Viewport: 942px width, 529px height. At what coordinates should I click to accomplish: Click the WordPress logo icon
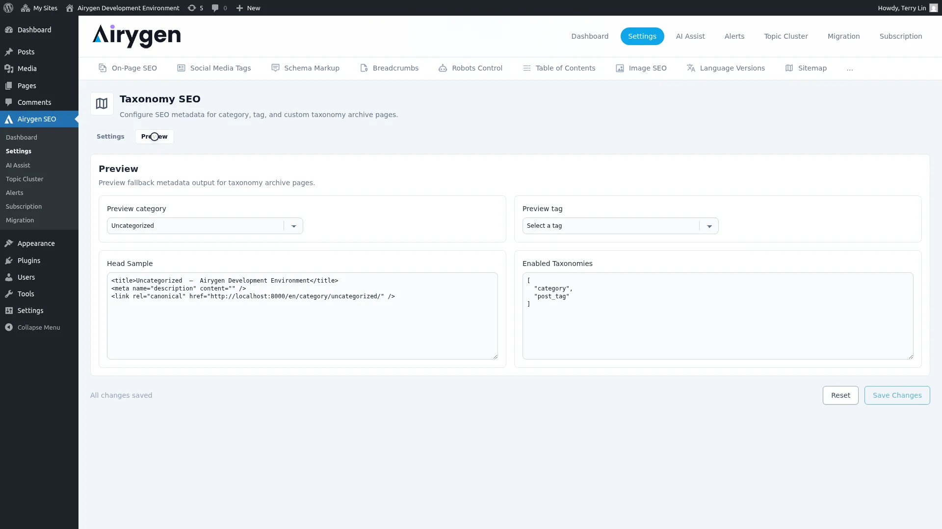coord(8,8)
